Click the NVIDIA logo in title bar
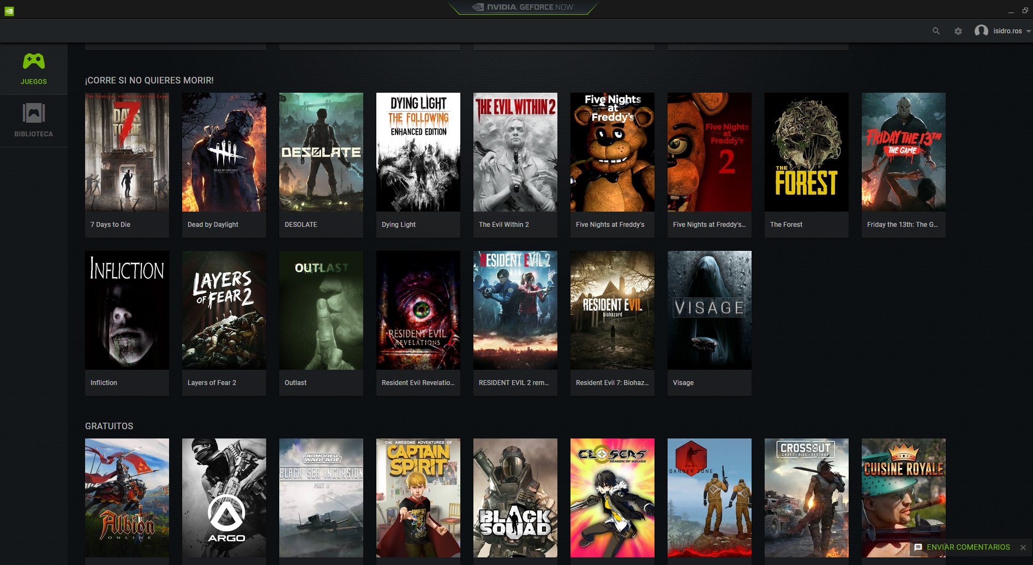This screenshot has width=1033, height=565. [9, 11]
